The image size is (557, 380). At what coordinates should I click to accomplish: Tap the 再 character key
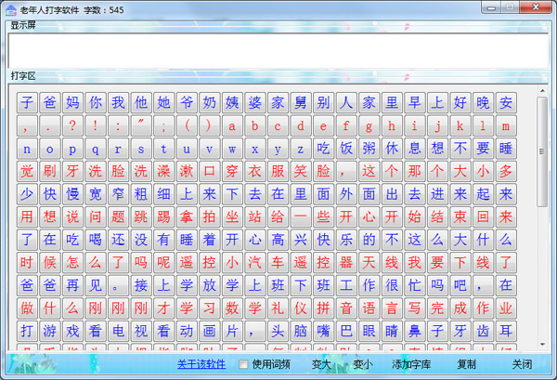[72, 285]
